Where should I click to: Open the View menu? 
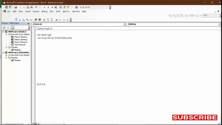click(21, 11)
